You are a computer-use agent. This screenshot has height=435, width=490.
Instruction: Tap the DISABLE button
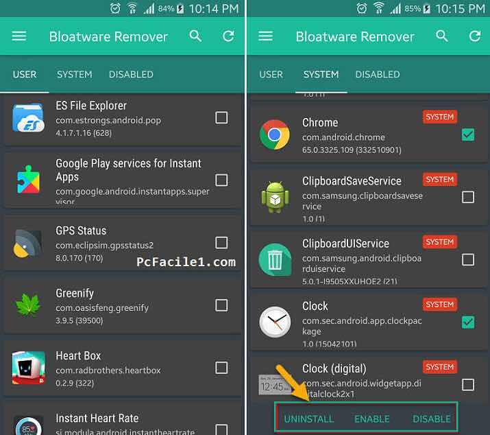431,419
